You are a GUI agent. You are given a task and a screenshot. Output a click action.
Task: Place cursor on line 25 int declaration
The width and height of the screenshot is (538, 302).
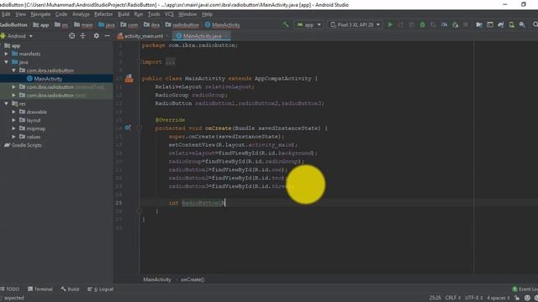coord(197,203)
